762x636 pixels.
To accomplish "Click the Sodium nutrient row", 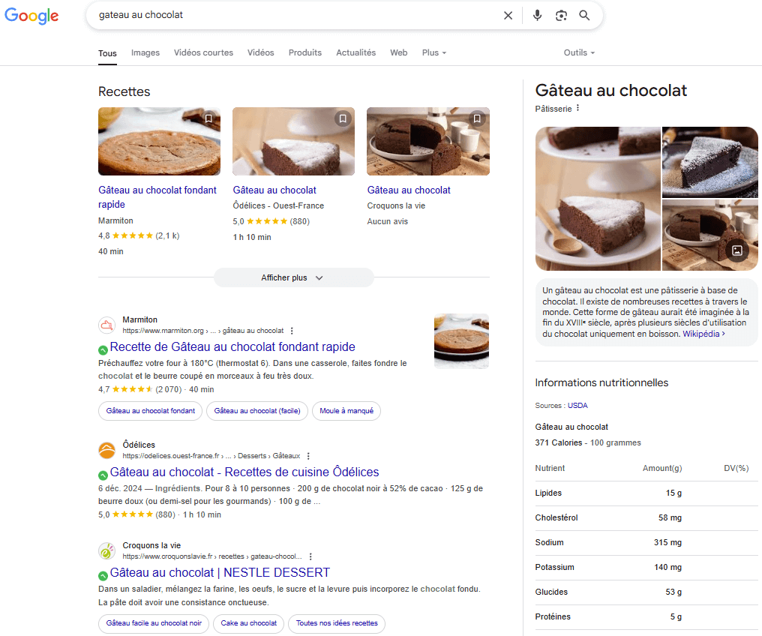I will [646, 543].
